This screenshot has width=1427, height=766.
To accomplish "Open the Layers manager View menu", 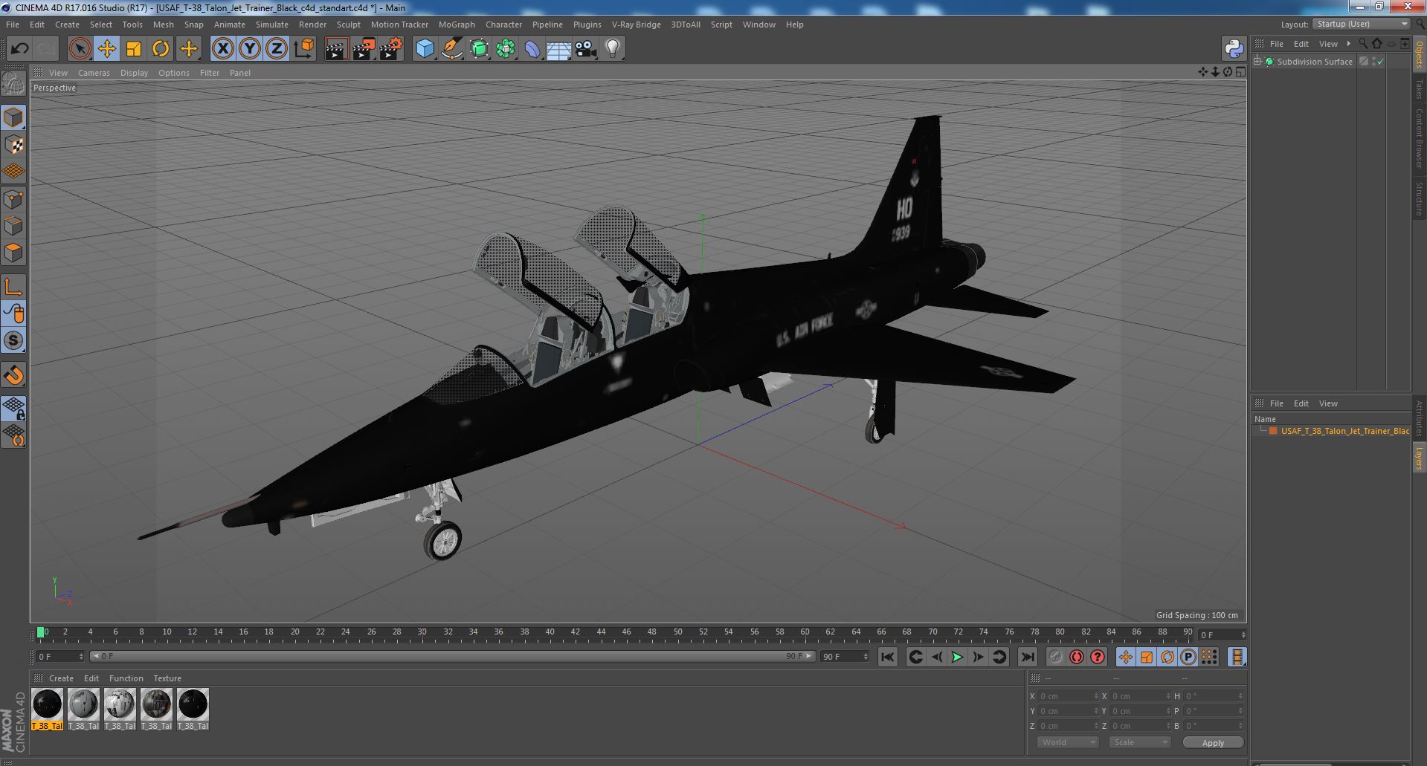I will pyautogui.click(x=1328, y=403).
